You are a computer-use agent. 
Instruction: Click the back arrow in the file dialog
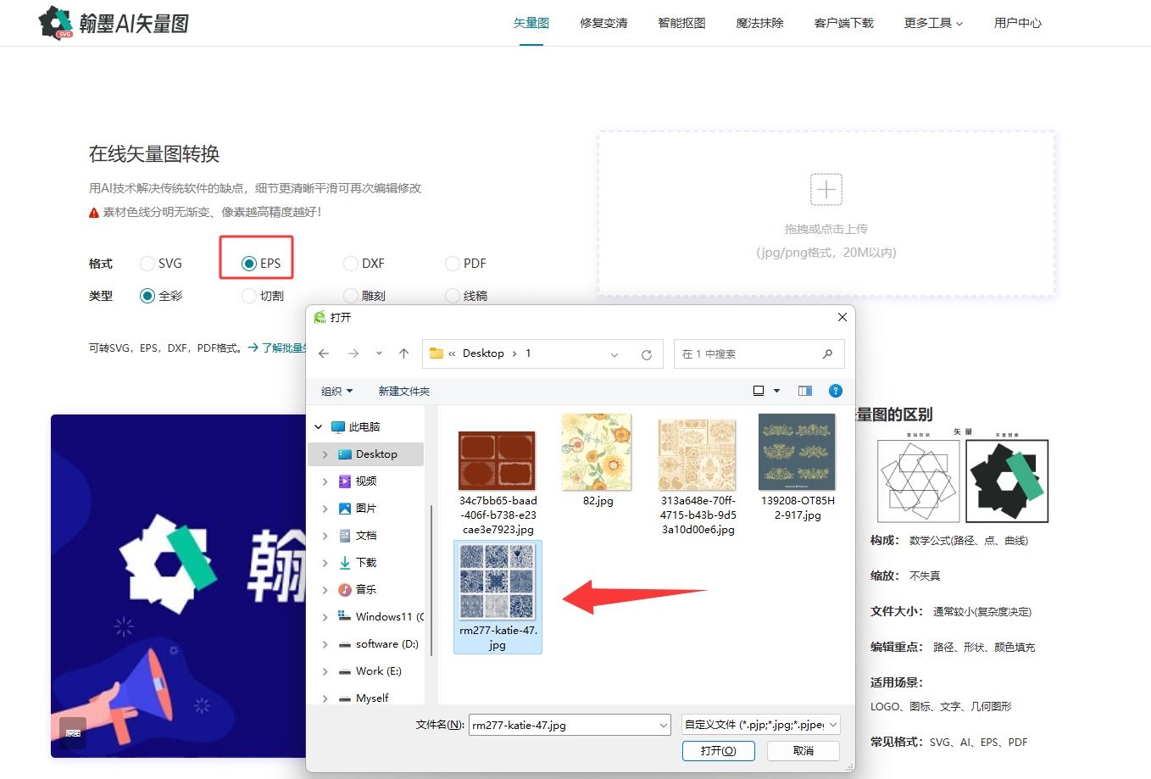tap(324, 353)
